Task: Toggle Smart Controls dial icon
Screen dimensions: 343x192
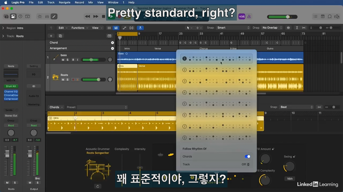Action: click(x=40, y=17)
